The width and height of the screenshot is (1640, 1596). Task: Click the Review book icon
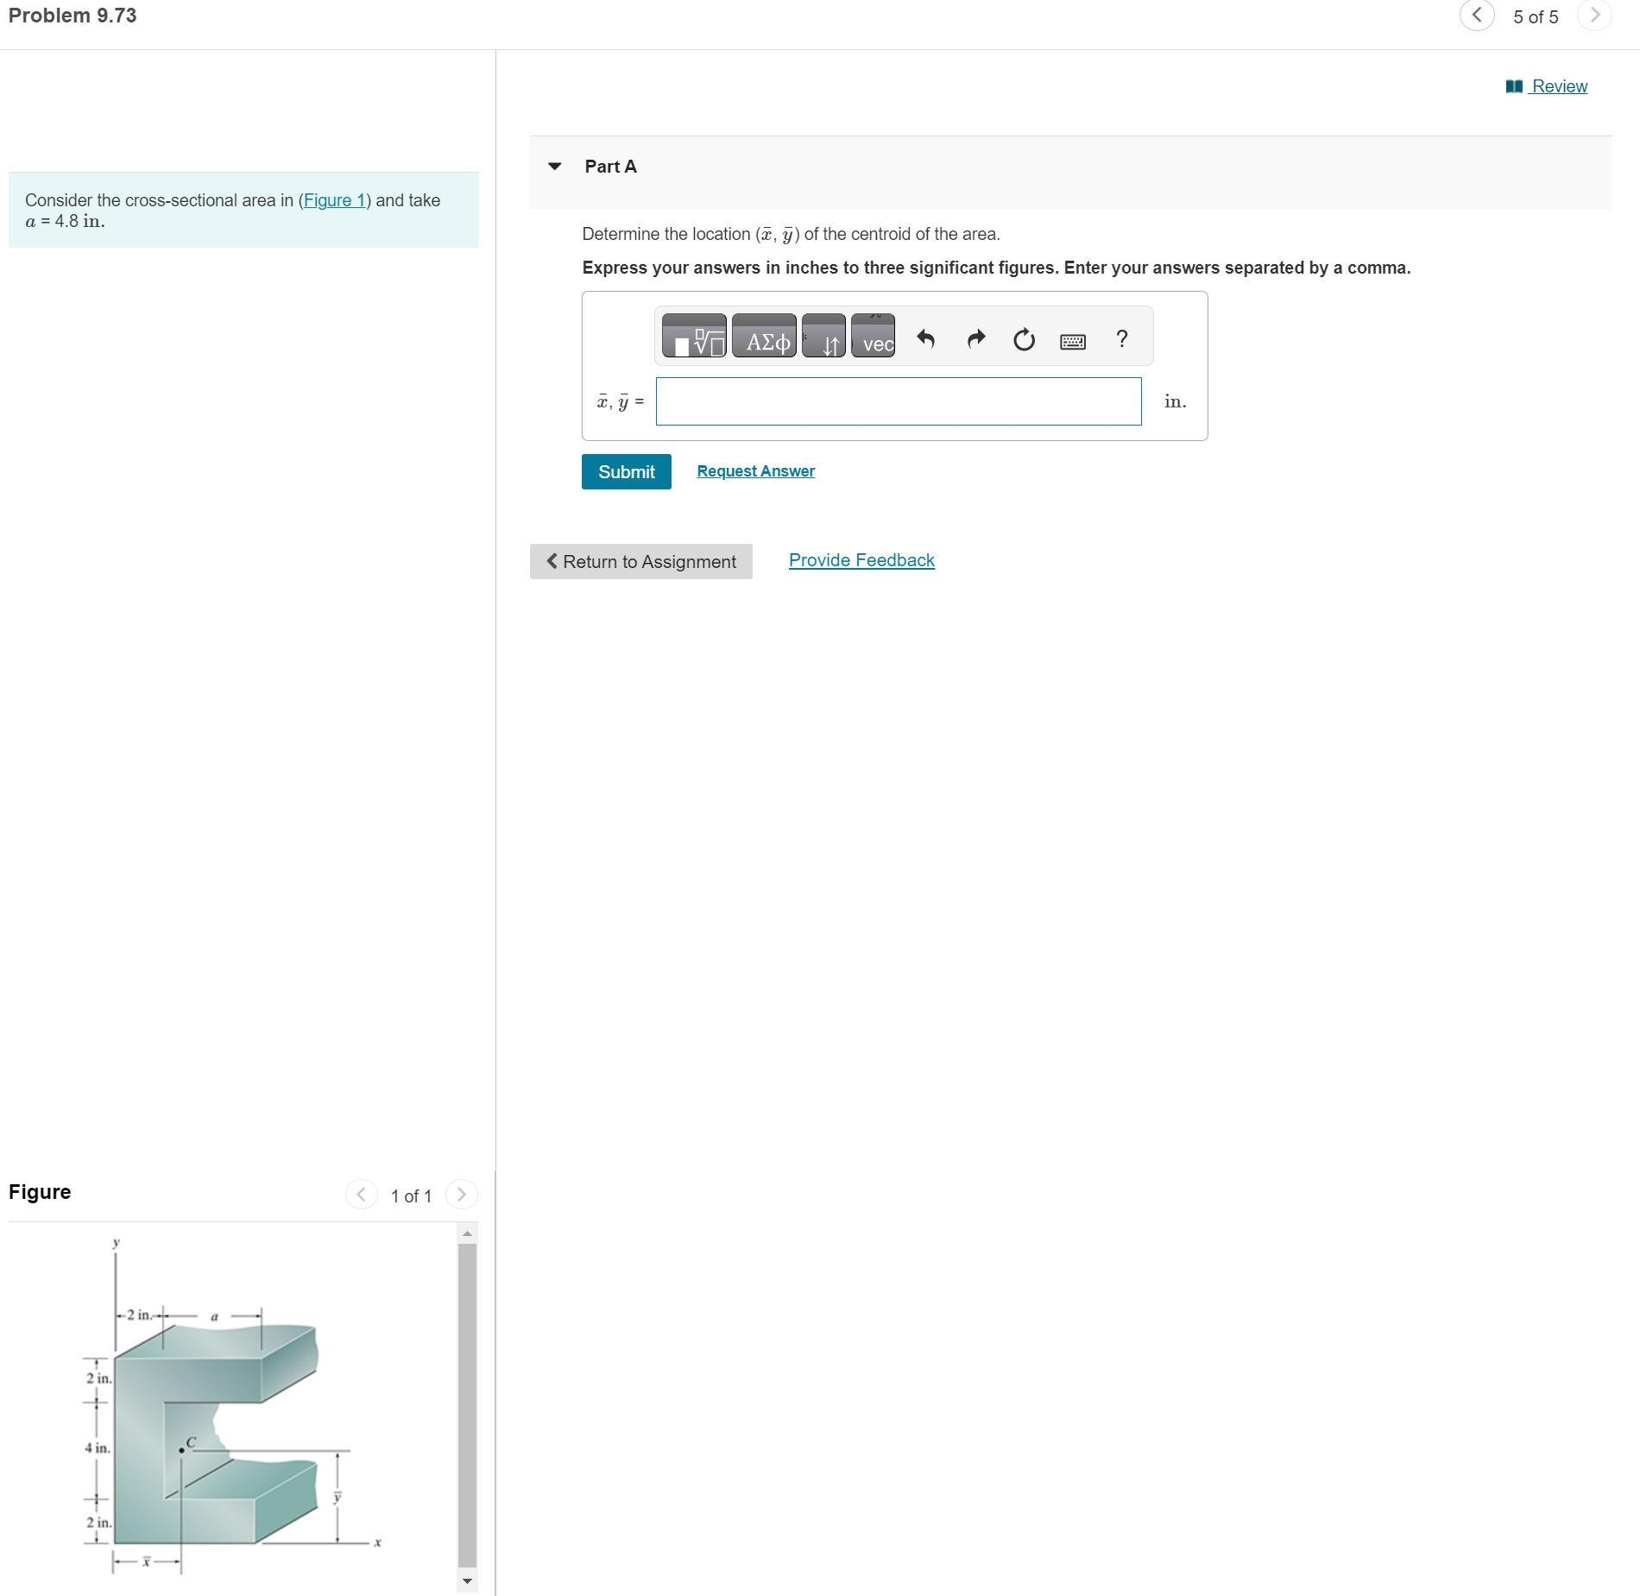click(1512, 85)
